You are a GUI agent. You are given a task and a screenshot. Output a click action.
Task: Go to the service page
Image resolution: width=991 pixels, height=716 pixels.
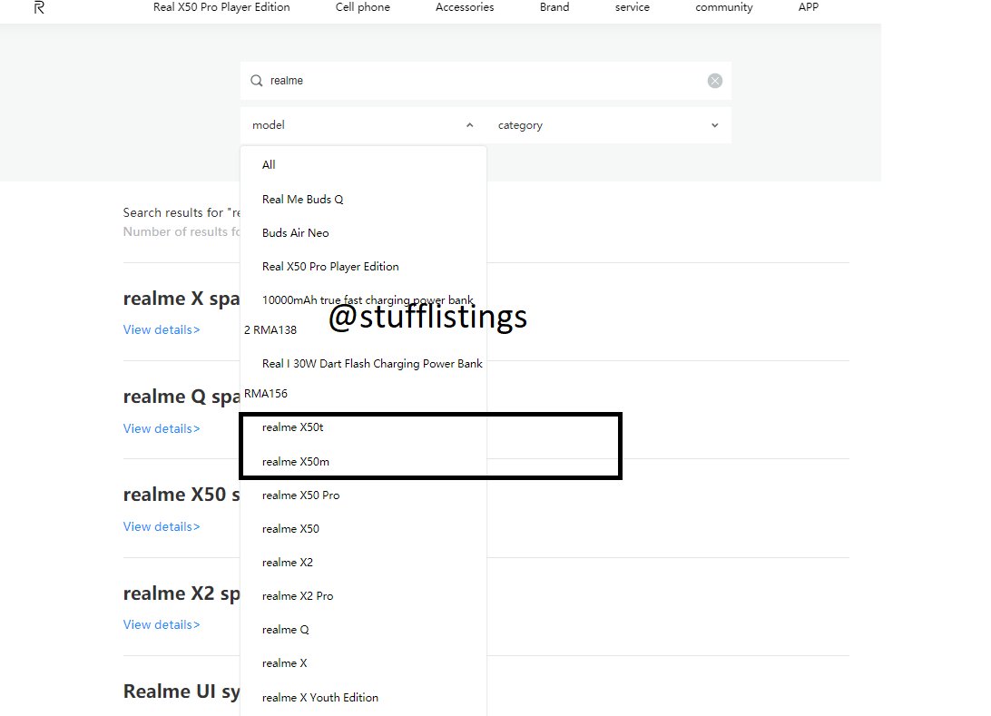click(x=632, y=7)
